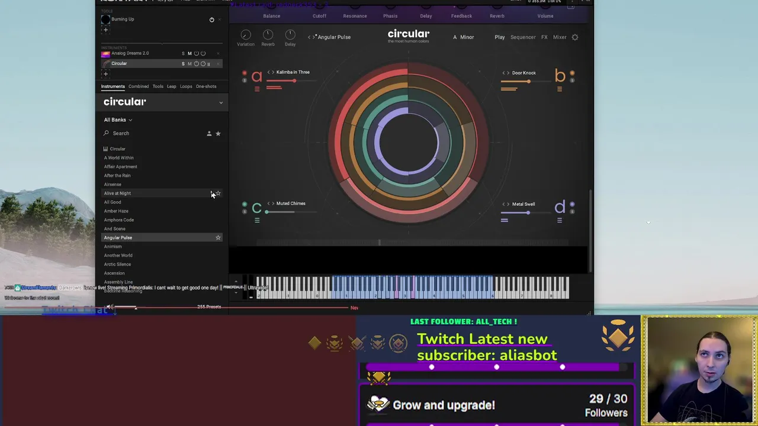Open the Sequencer page
Viewport: 758px width, 426px height.
coord(523,37)
